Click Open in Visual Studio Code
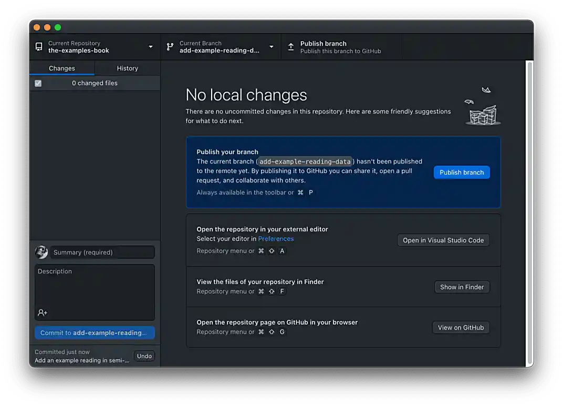This screenshot has height=406, width=563. tap(443, 240)
